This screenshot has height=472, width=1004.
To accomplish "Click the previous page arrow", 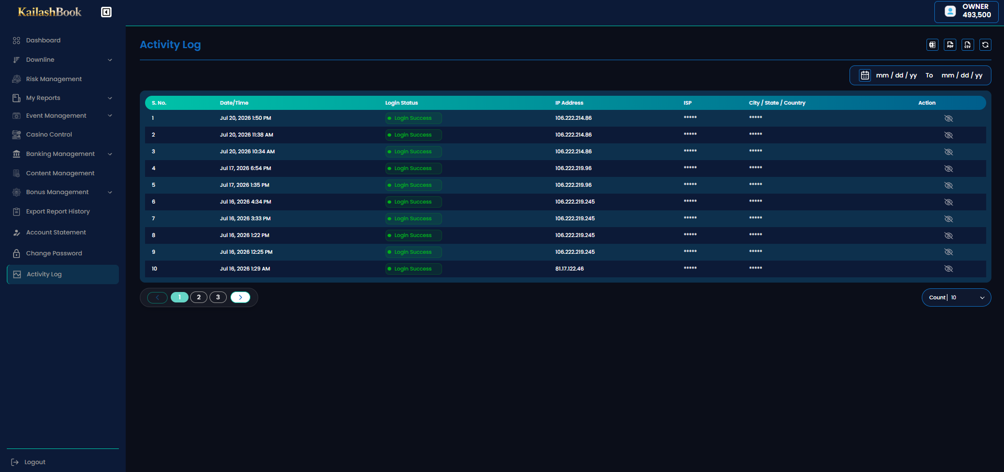I will (x=157, y=297).
